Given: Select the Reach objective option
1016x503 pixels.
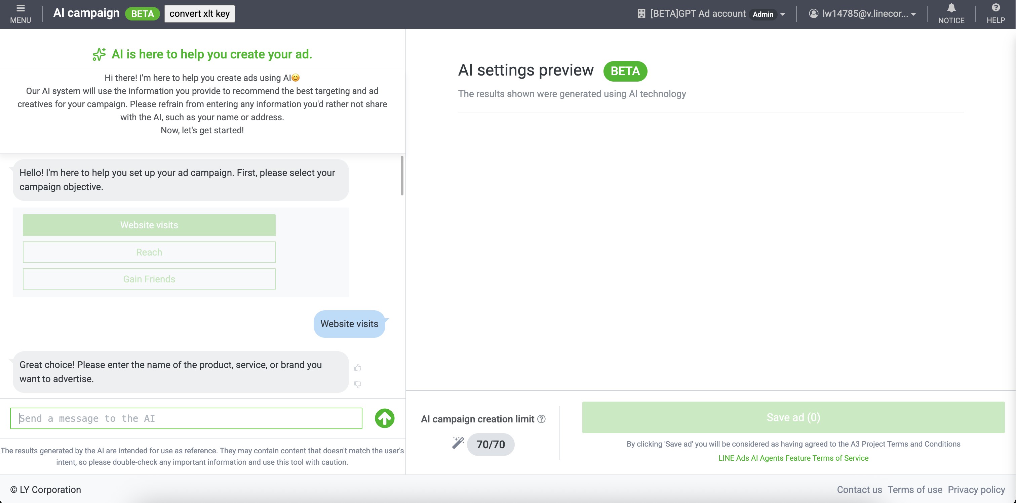Looking at the screenshot, I should (x=149, y=252).
